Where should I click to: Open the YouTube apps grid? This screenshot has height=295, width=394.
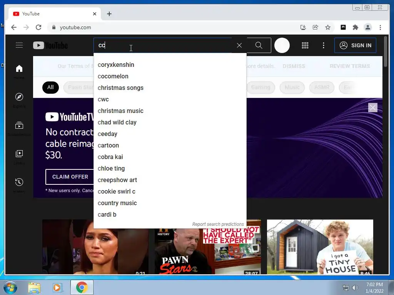pos(305,45)
